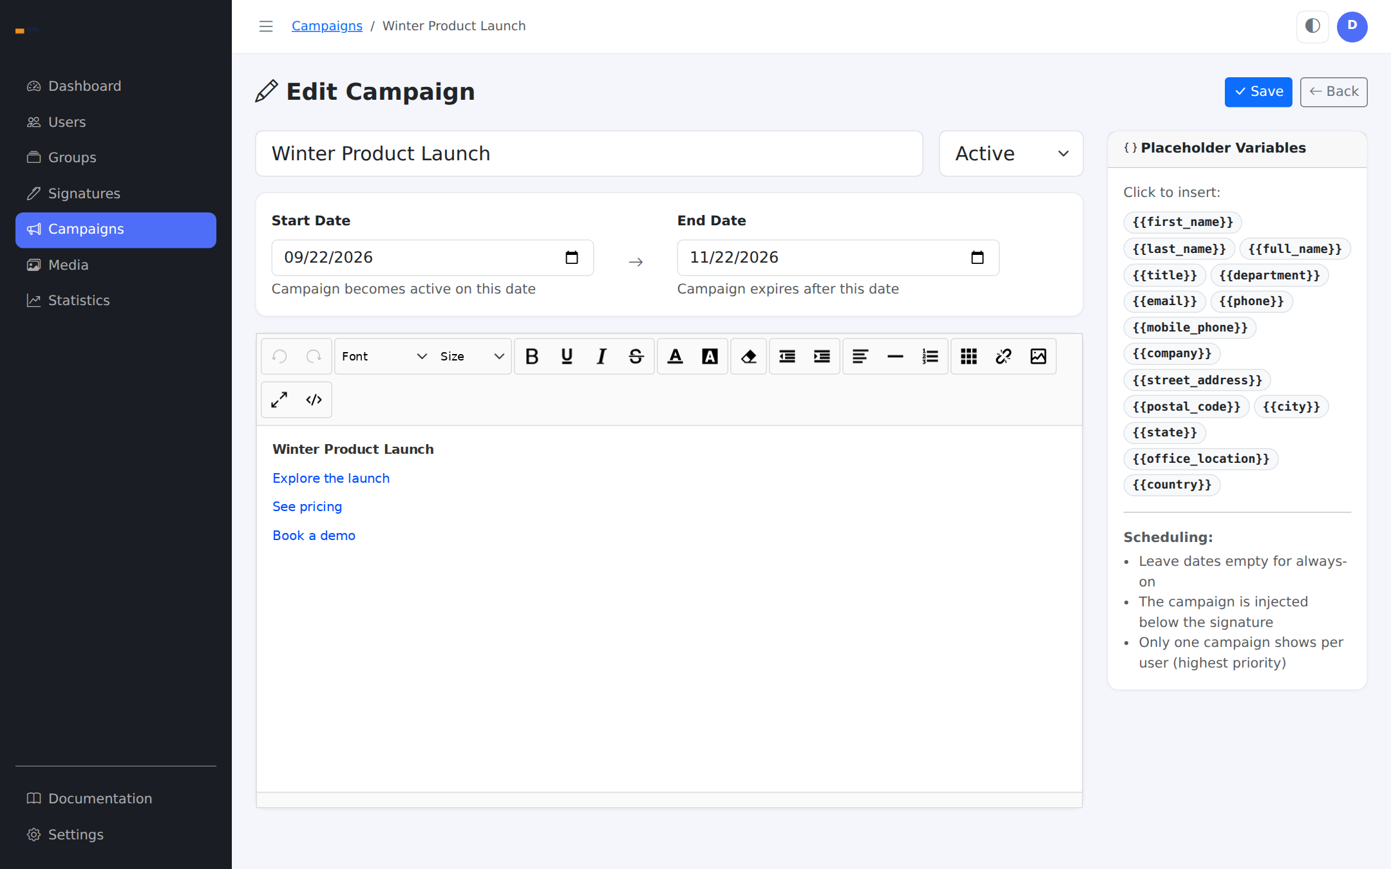1391x869 pixels.
Task: Insert the {{first_name}} placeholder
Action: pos(1182,222)
